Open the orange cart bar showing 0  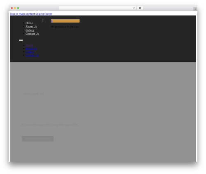[65, 21]
